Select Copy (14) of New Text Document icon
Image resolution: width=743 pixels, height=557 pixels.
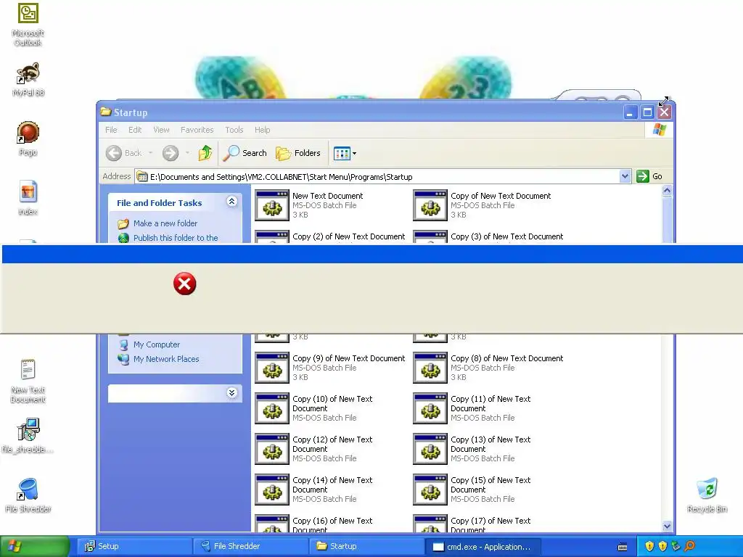point(272,490)
